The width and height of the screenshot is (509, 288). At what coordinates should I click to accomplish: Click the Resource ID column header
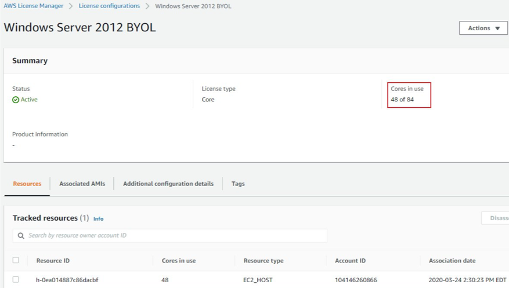(x=53, y=261)
